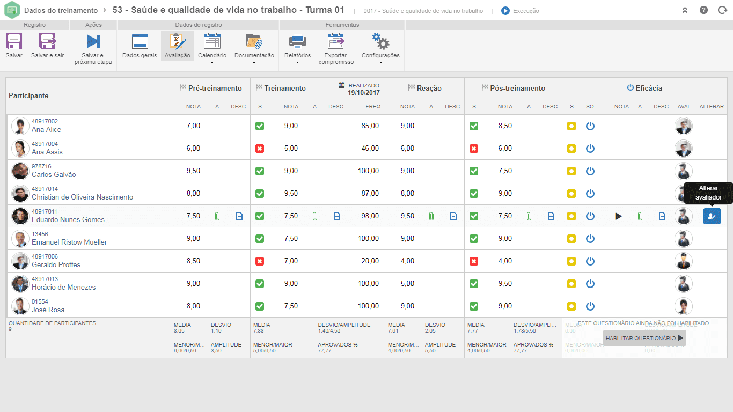Click the Salvar e sair icon

pos(47,42)
